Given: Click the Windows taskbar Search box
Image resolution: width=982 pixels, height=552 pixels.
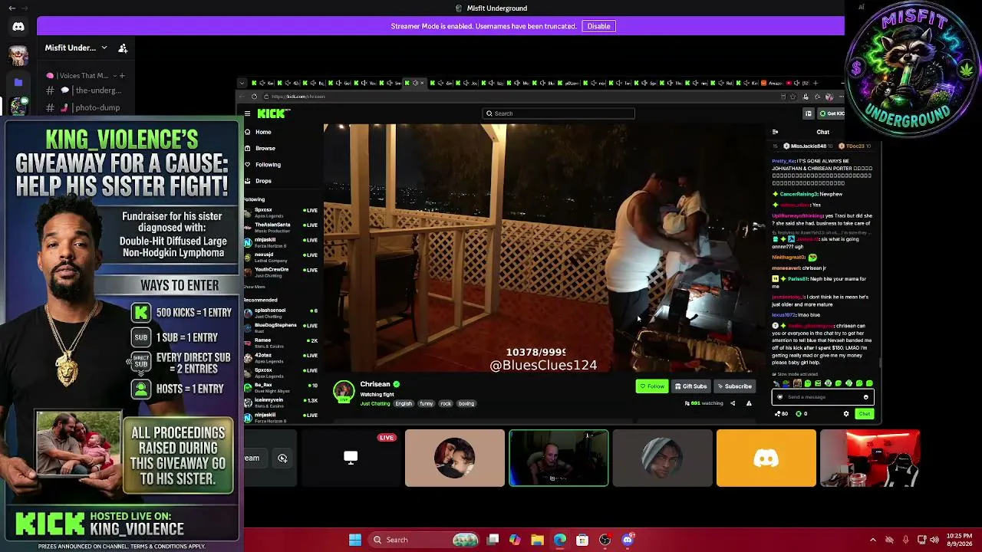Looking at the screenshot, I should [424, 540].
